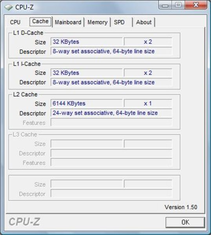211x235 pixels.
Task: Click the empty L3 Cache size field
Action: [x=87, y=144]
